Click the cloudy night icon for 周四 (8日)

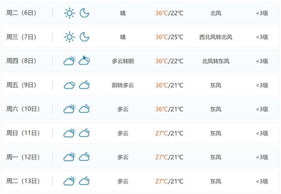(x=84, y=60)
